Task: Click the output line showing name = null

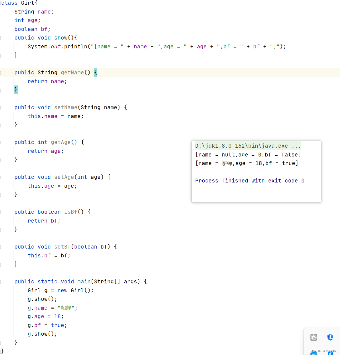Action: click(248, 155)
